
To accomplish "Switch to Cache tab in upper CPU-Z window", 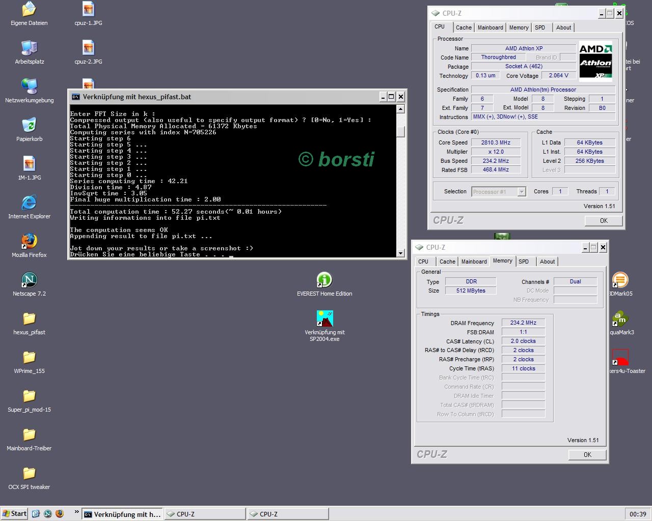I will (x=464, y=27).
